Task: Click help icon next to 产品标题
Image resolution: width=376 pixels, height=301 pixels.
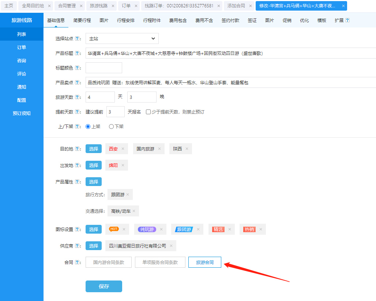Action: coord(77,53)
